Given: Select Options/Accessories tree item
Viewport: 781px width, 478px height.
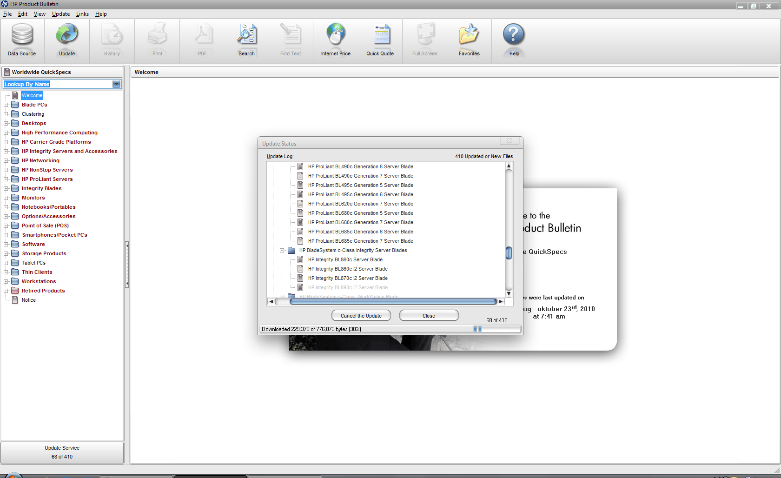Looking at the screenshot, I should [x=48, y=216].
